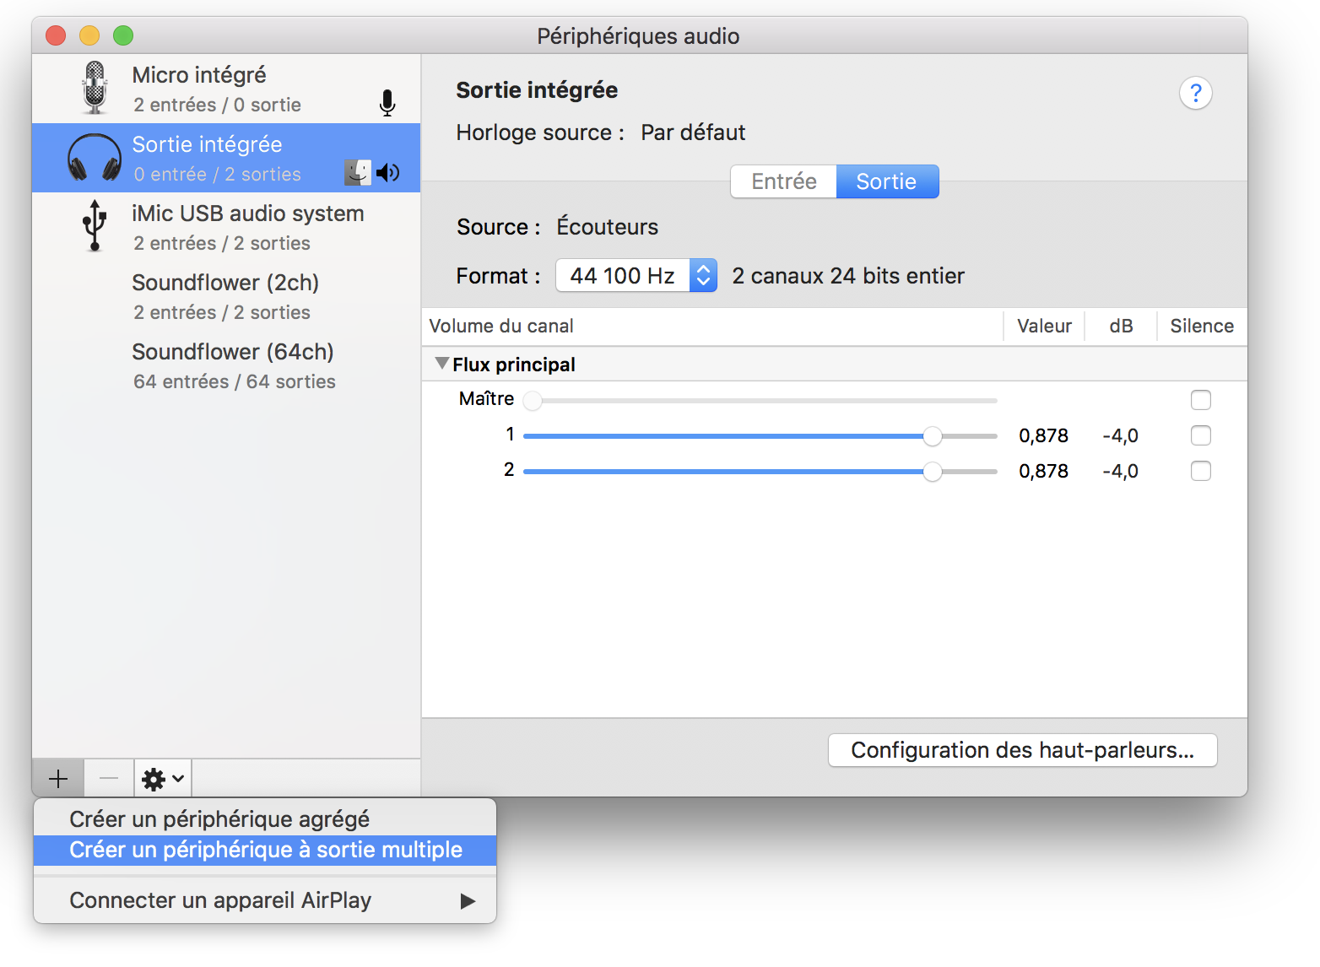The width and height of the screenshot is (1320, 967).
Task: Mute channel 2 with Silence checkbox
Action: (1200, 471)
